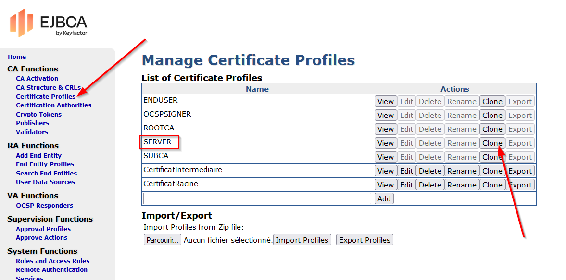Rename the CertificatIntermediaire profile
This screenshot has width=566, height=280.
(462, 171)
